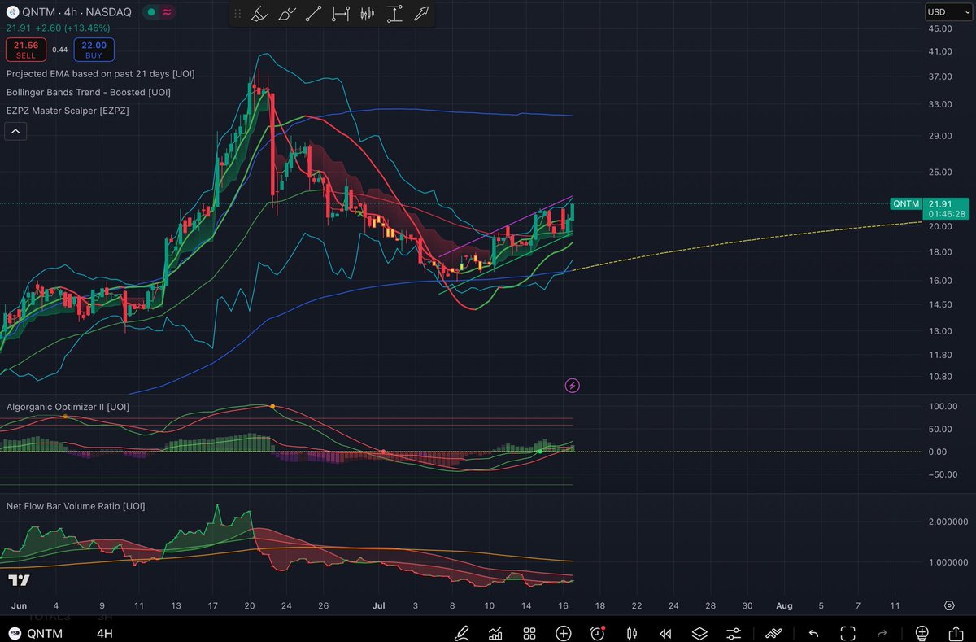
Task: Click the 21.56 SELL button
Action: pyautogui.click(x=26, y=50)
